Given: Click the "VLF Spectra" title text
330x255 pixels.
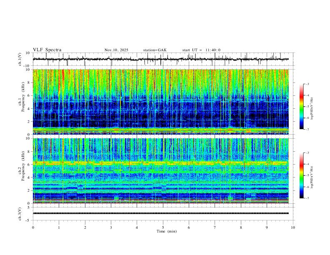Looking at the screenshot, I should [x=47, y=50].
